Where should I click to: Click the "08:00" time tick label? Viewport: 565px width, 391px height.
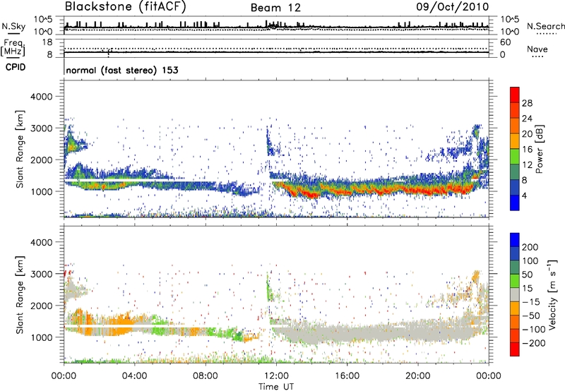point(206,376)
